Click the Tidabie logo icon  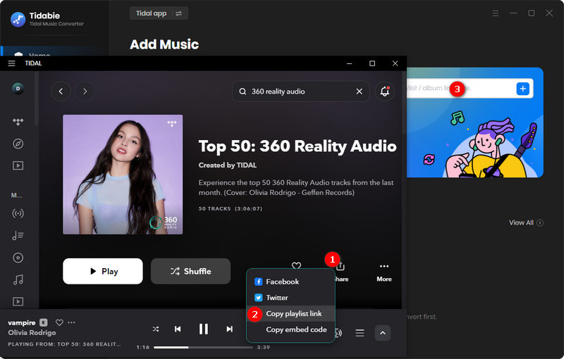[18, 20]
